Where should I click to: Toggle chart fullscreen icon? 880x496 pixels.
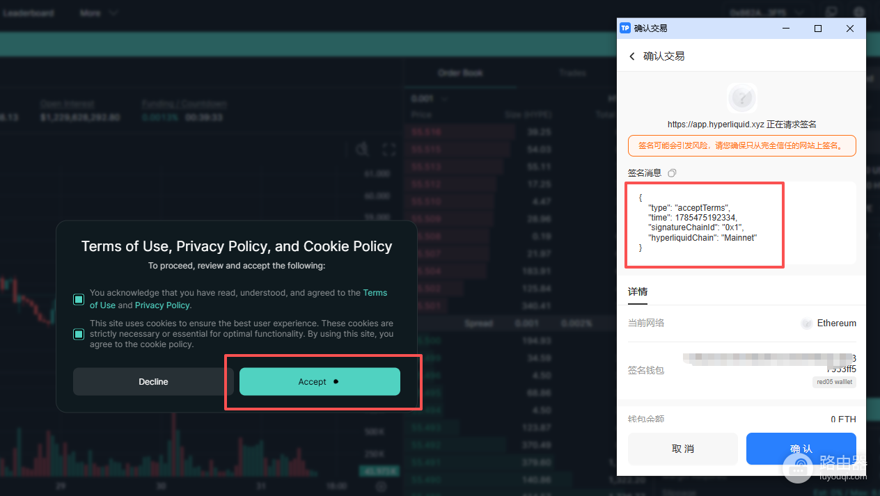(x=389, y=150)
